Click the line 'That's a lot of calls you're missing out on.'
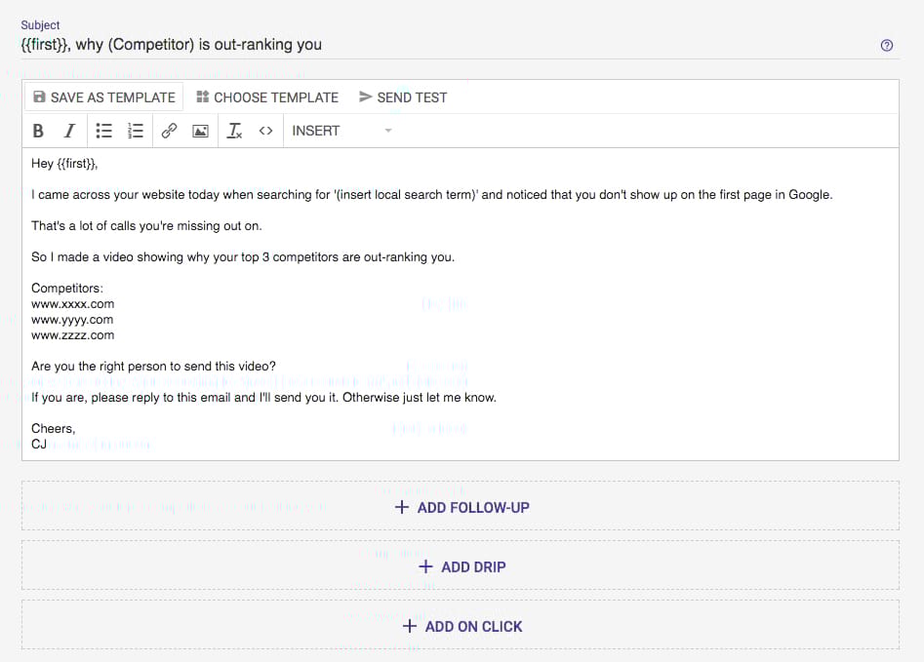The height and width of the screenshot is (662, 924). point(146,225)
